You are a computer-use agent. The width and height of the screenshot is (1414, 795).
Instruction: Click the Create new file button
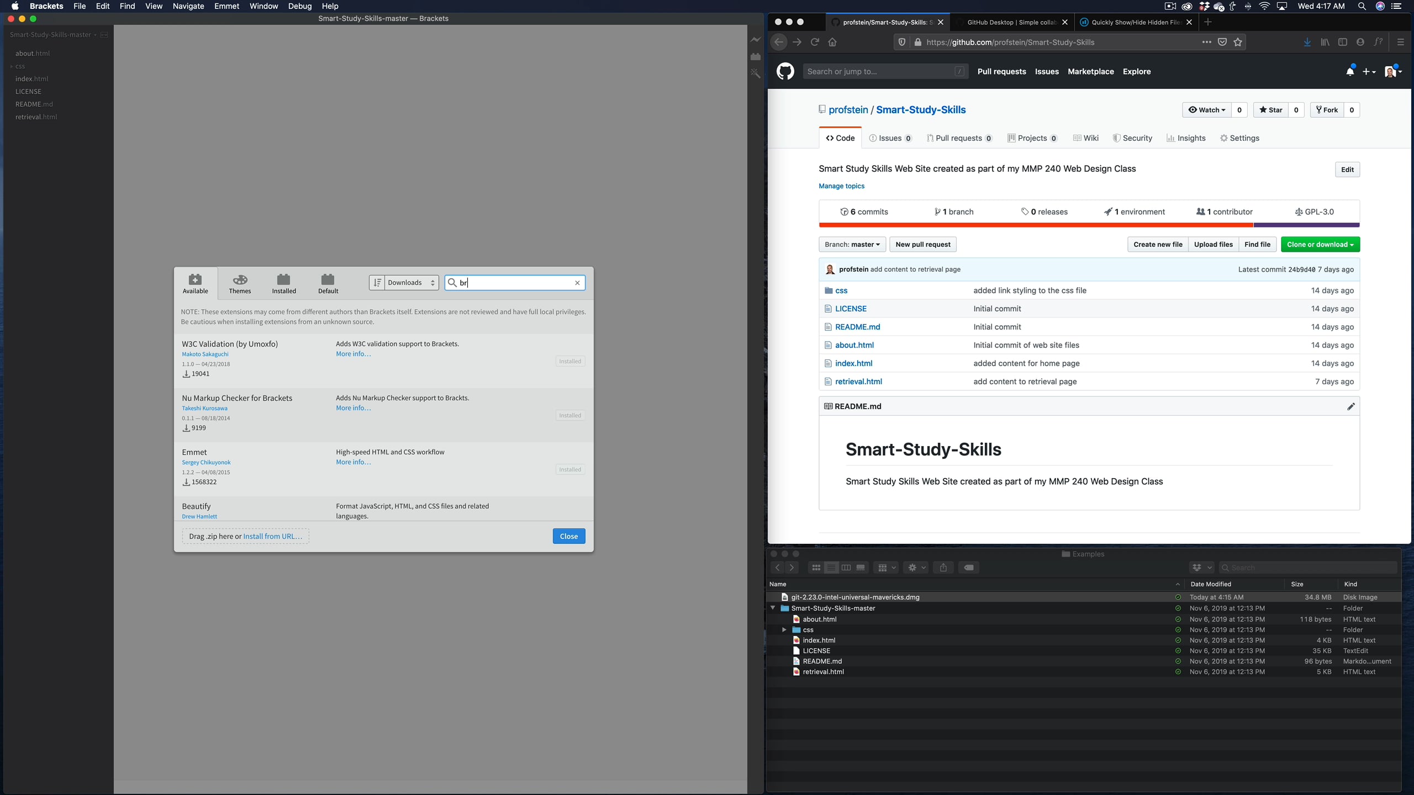(1158, 244)
